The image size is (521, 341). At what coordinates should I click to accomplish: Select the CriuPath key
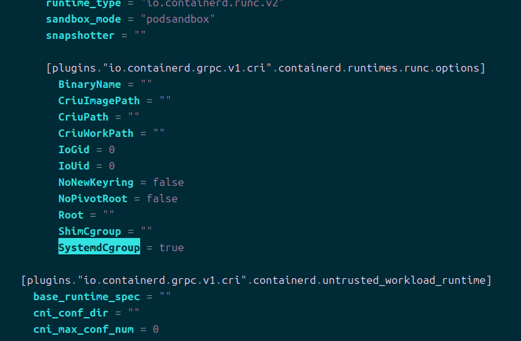[x=83, y=117]
